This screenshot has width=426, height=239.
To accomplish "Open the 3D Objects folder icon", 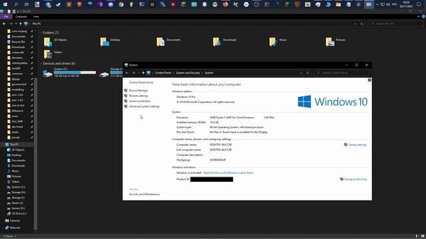I will click(47, 42).
